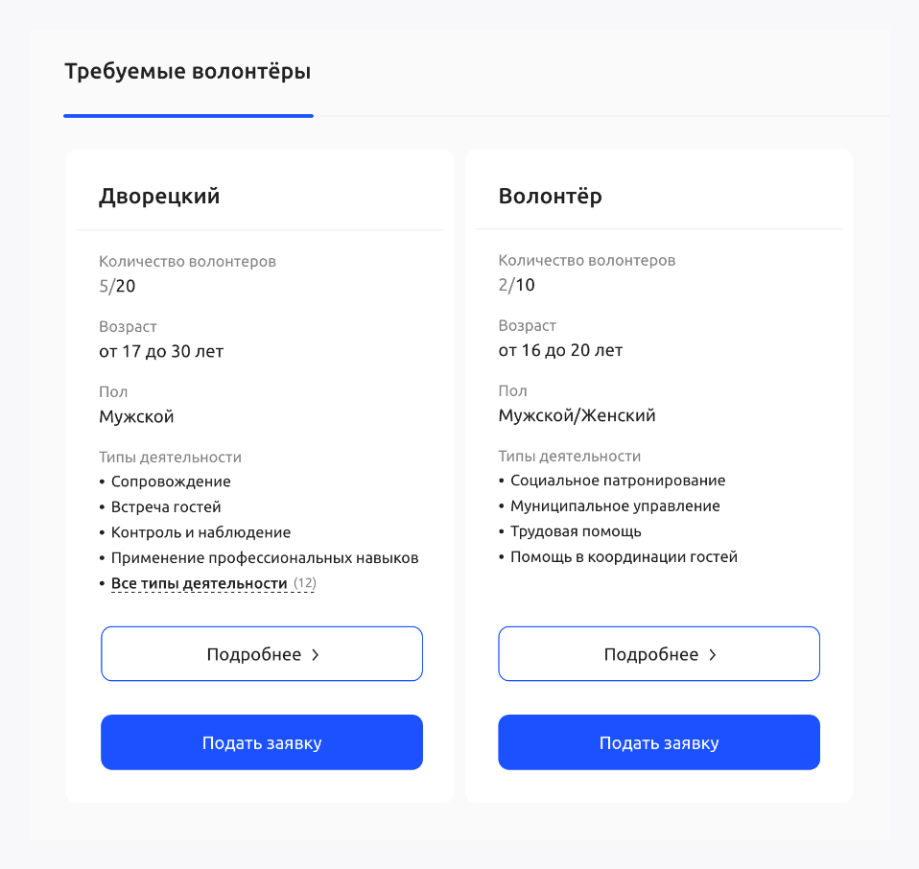Viewport: 919px width, 869px height.
Task: Open the Дворецкий card title
Action: pos(159,197)
